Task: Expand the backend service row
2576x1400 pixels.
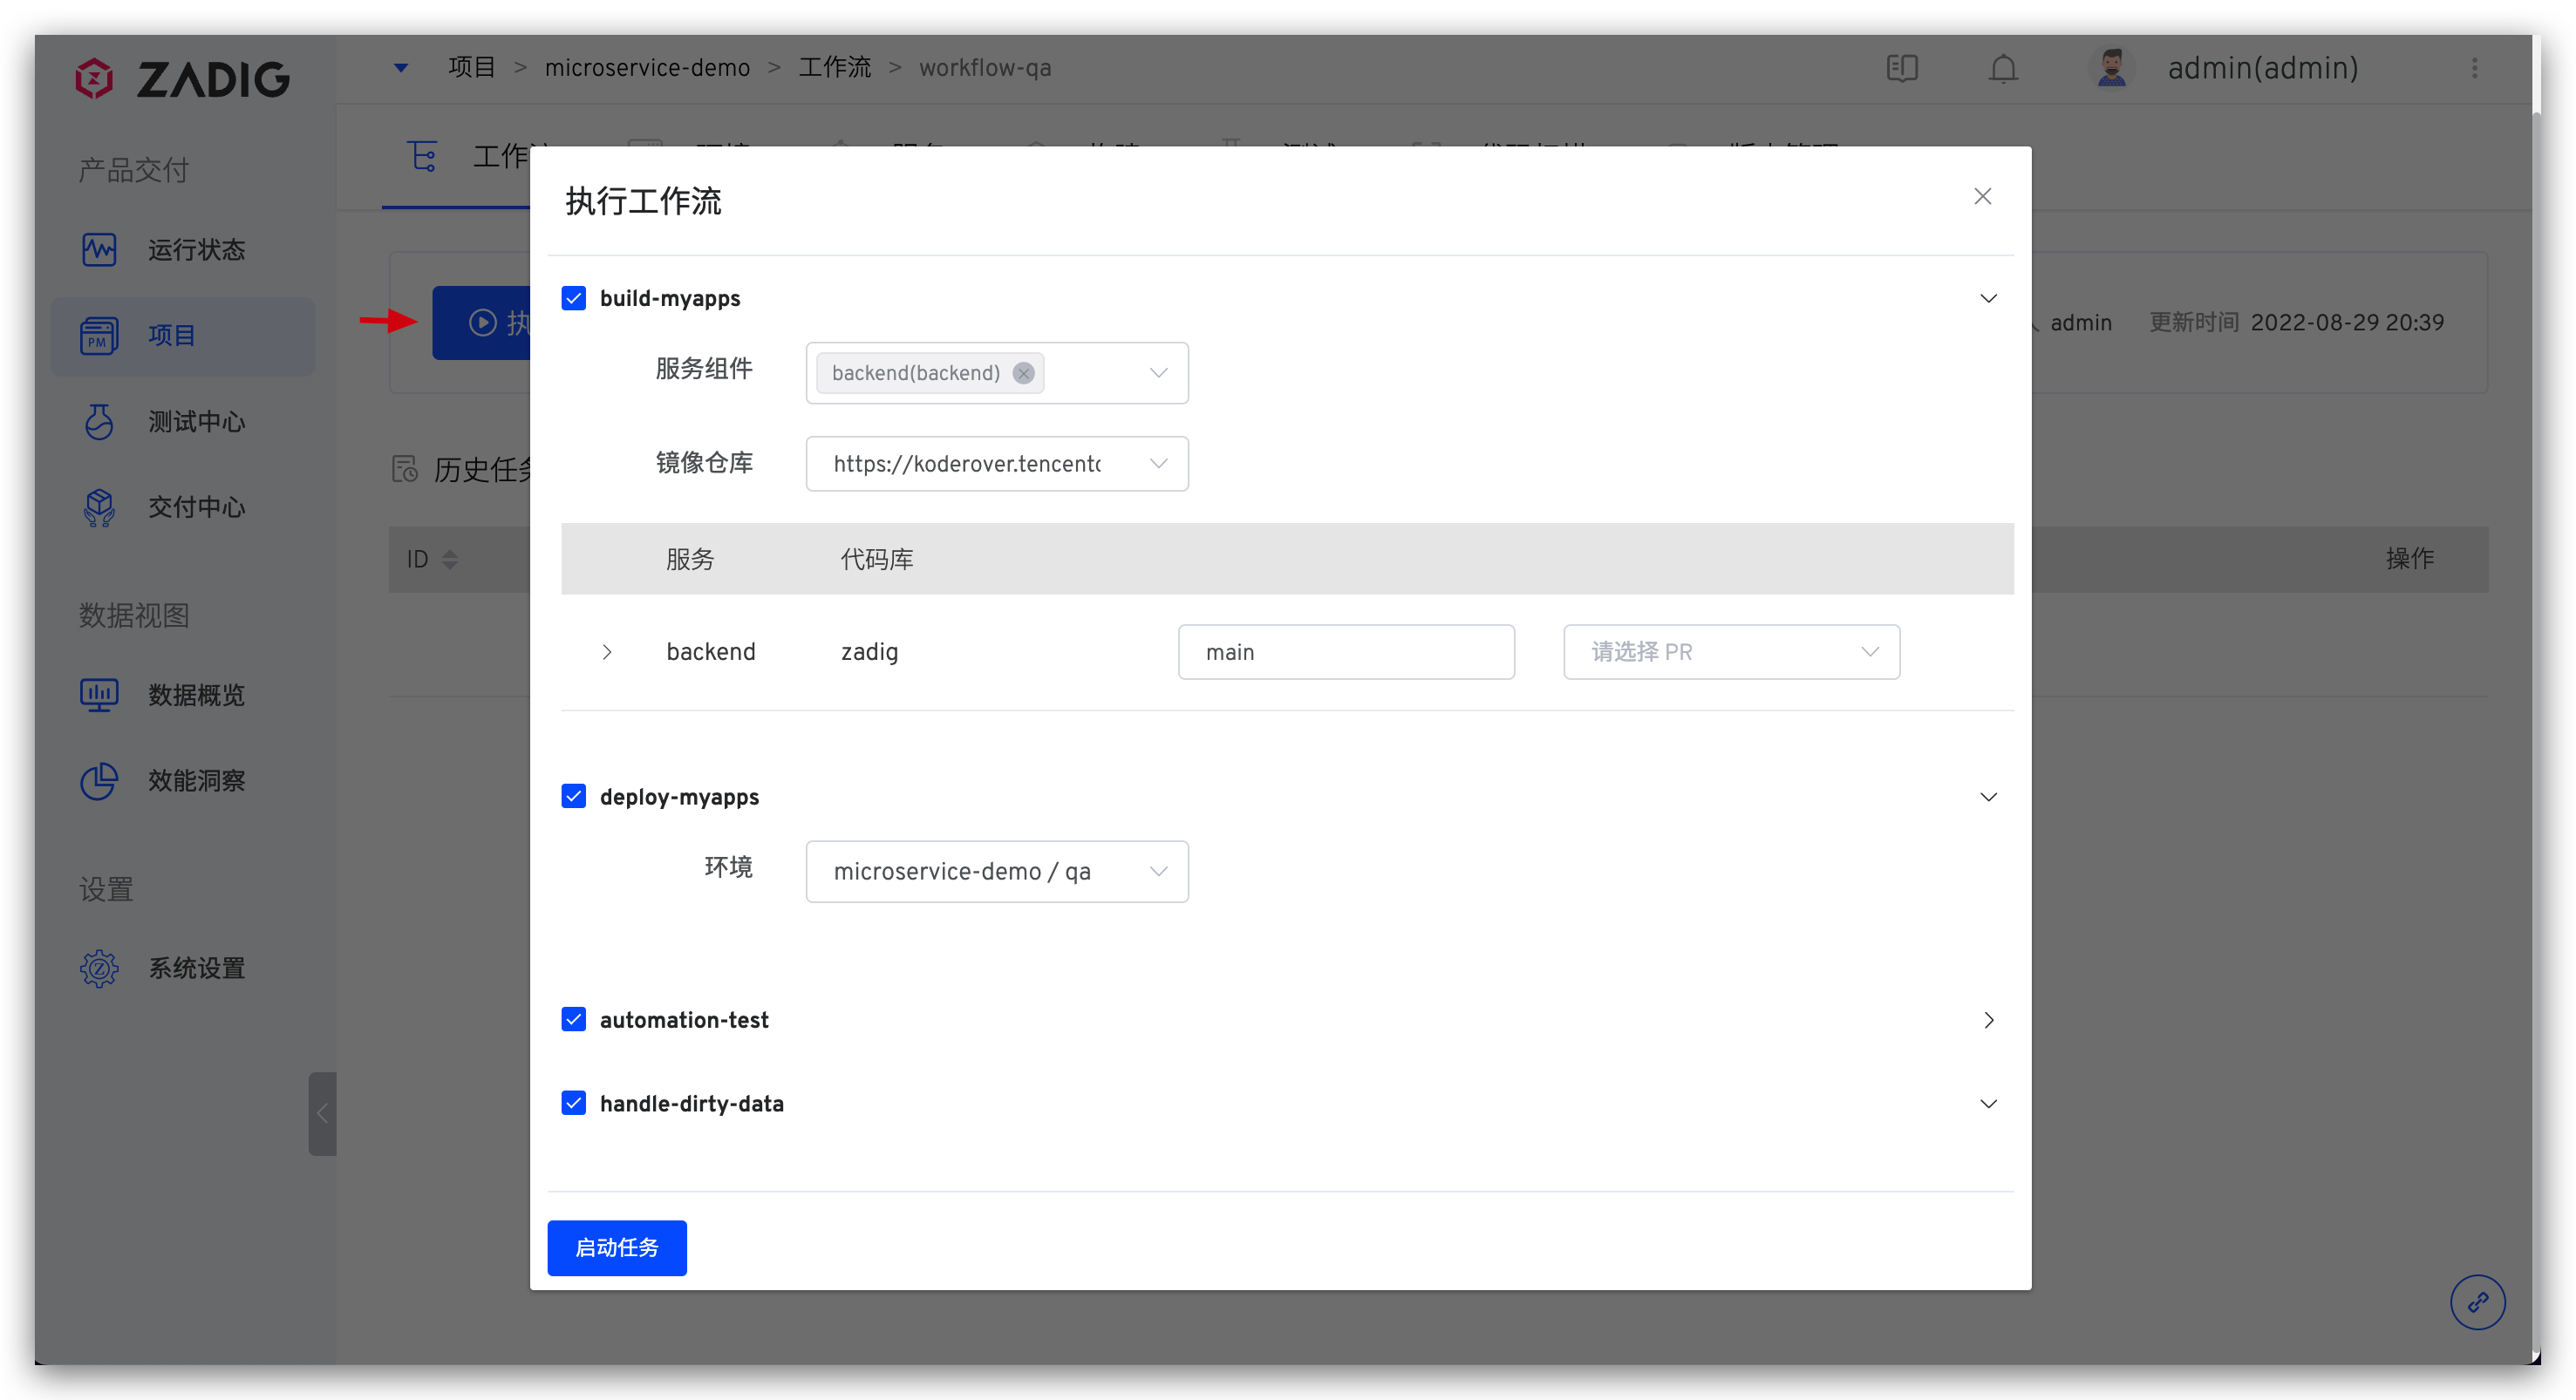Action: click(607, 652)
